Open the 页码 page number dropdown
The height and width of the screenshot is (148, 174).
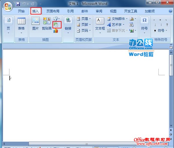pyautogui.click(x=84, y=30)
